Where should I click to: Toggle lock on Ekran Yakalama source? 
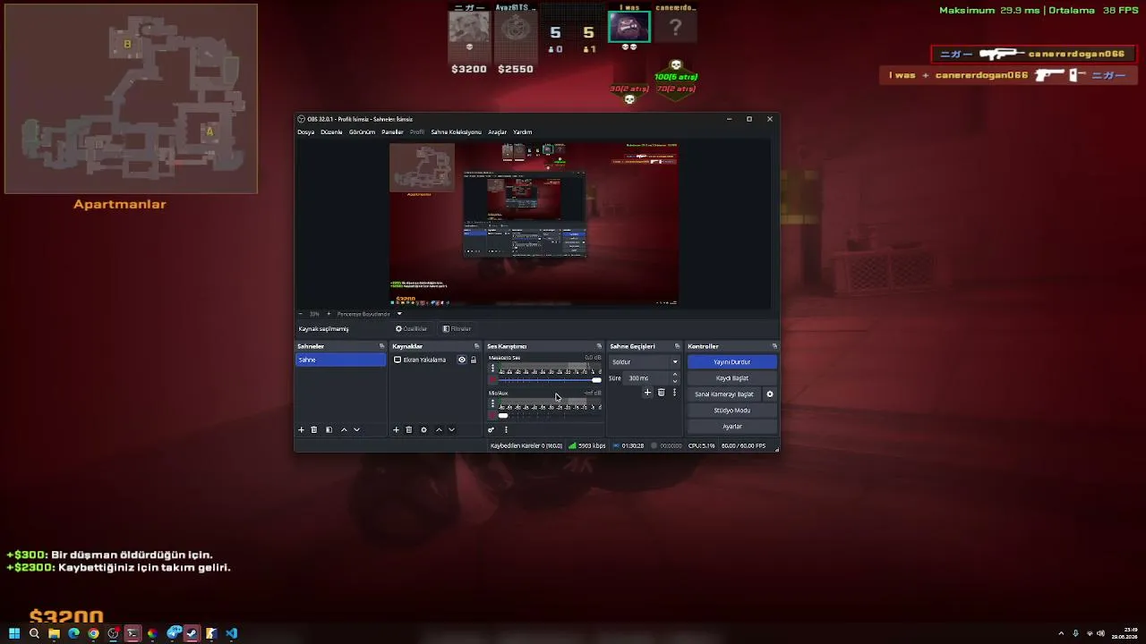click(474, 360)
